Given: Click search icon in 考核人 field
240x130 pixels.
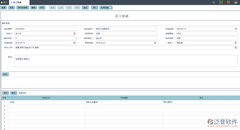Looking at the screenshot, I should pos(236,43).
